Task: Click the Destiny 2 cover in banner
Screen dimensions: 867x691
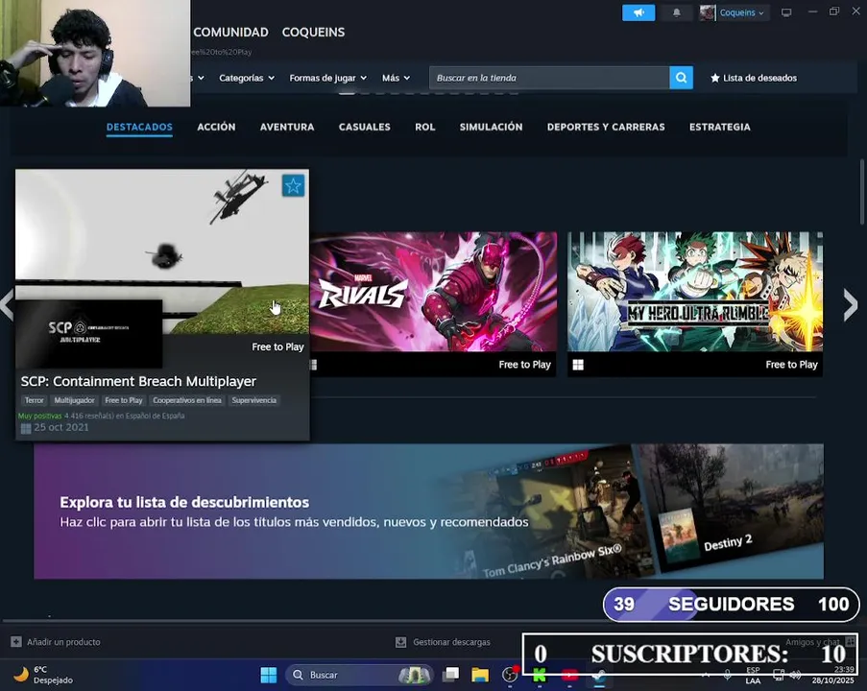Action: [x=679, y=536]
